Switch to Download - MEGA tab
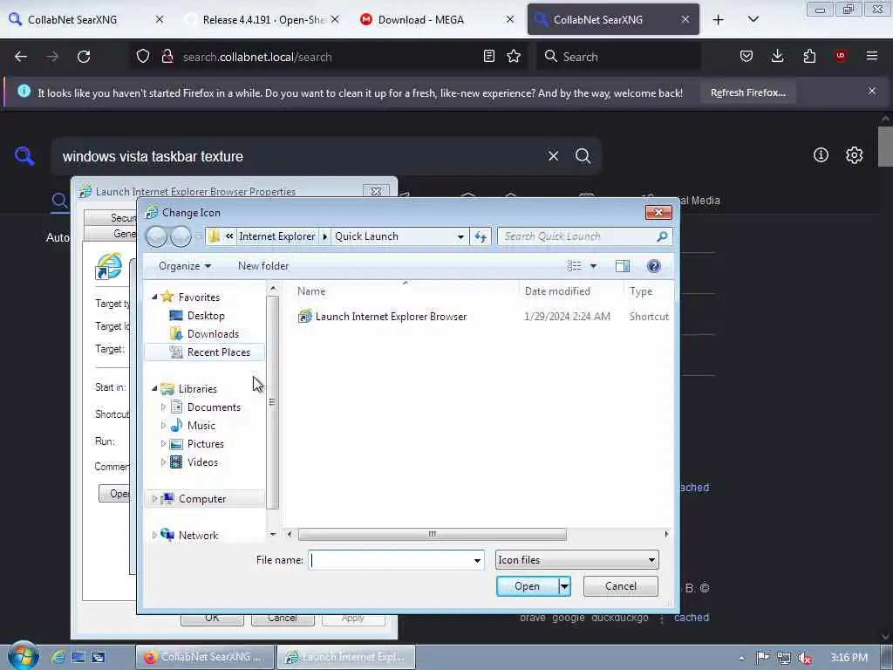The height and width of the screenshot is (670, 893). coord(437,19)
